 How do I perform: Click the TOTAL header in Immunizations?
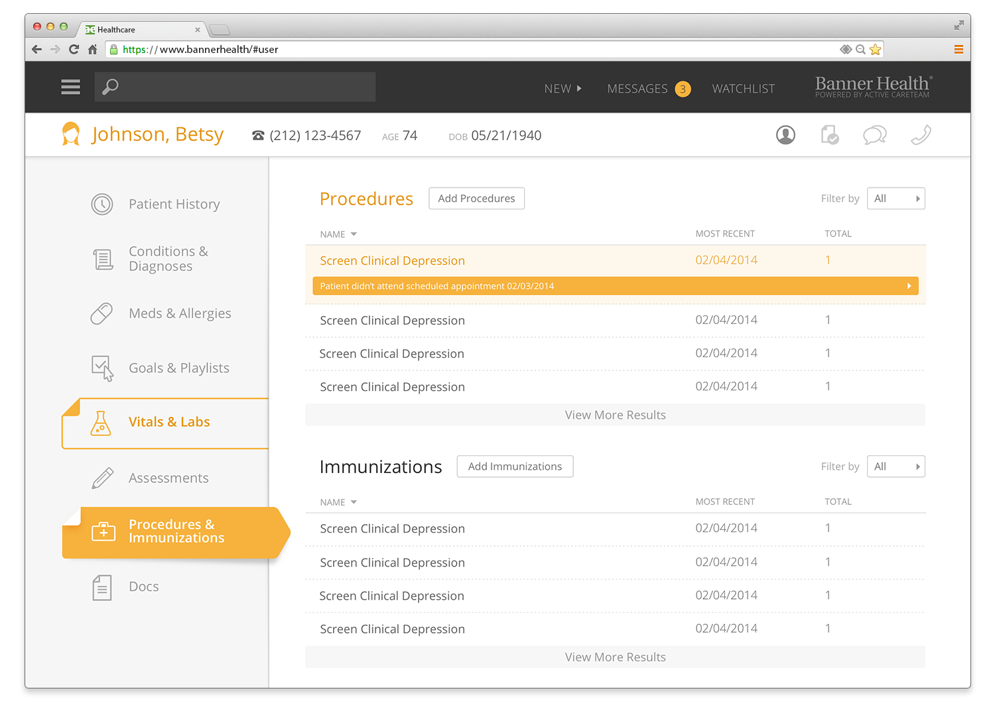click(x=838, y=502)
